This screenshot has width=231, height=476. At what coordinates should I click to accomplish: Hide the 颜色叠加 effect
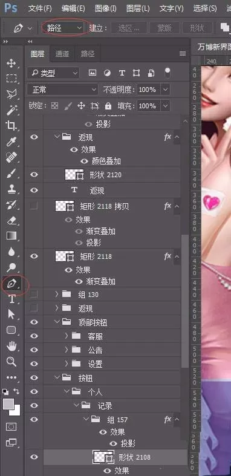(x=84, y=161)
